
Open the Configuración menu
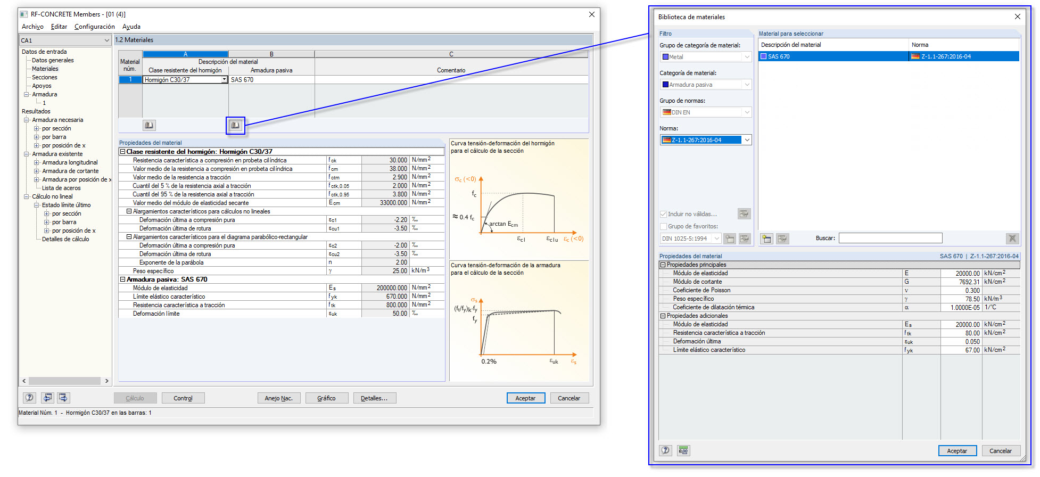point(95,27)
